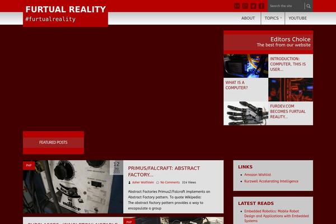Open the robotic hand thumbnail

coord(246,113)
